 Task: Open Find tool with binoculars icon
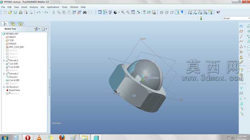pos(85,12)
